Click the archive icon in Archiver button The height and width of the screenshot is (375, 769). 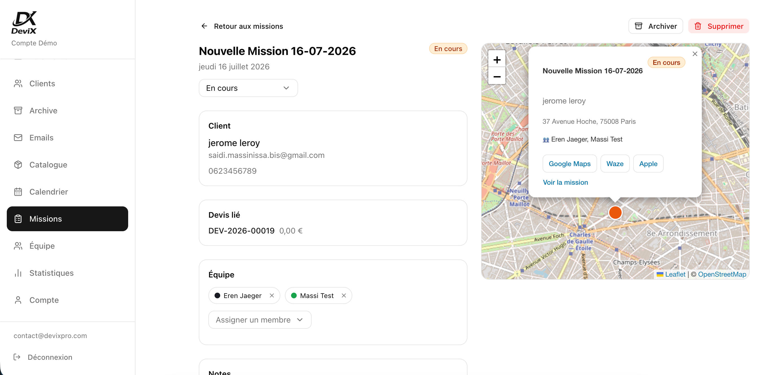pyautogui.click(x=639, y=26)
